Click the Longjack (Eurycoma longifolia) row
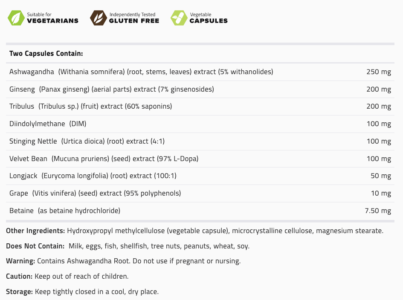403x300 pixels. (x=93, y=176)
